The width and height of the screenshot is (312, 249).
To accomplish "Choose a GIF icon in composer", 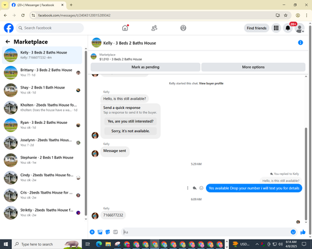I will (115, 232).
